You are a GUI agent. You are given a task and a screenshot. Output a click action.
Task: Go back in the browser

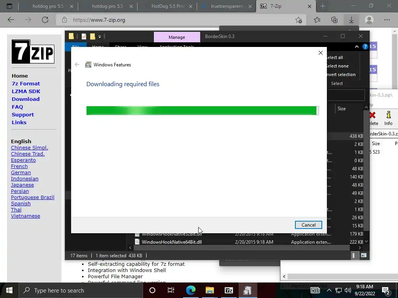pos(11,20)
